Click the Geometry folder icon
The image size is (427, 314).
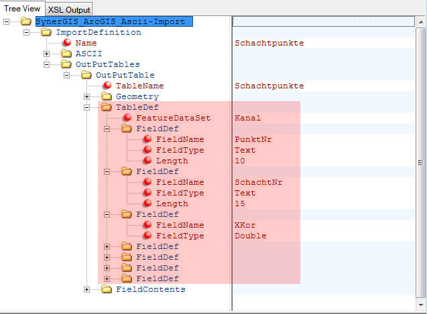[x=107, y=96]
